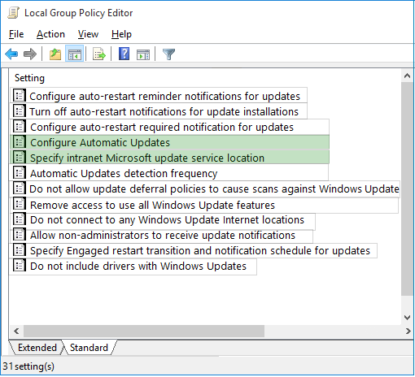Image resolution: width=415 pixels, height=377 pixels.
Task: Open Help via the blue question mark icon
Action: click(124, 54)
